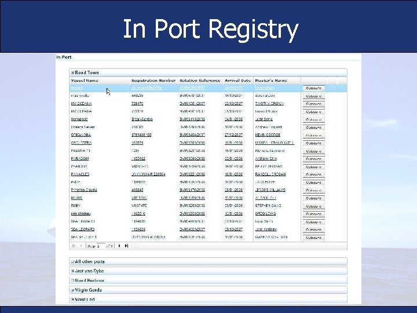Image resolution: width=417 pixels, height=313 pixels.
Task: Select the highlighted first vessel row
Action: pyautogui.click(x=208, y=88)
